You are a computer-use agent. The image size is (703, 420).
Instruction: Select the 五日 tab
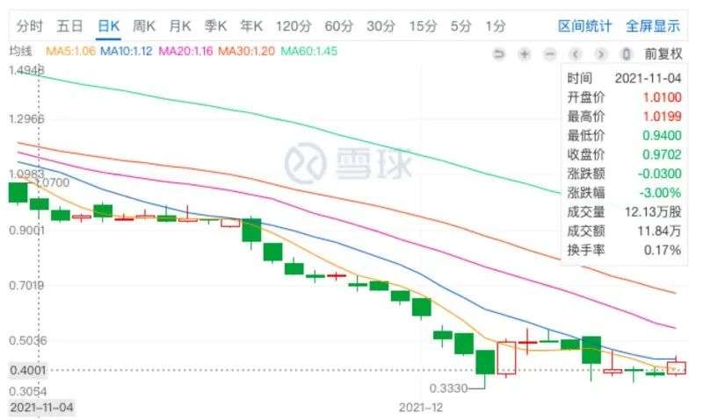[x=69, y=26]
